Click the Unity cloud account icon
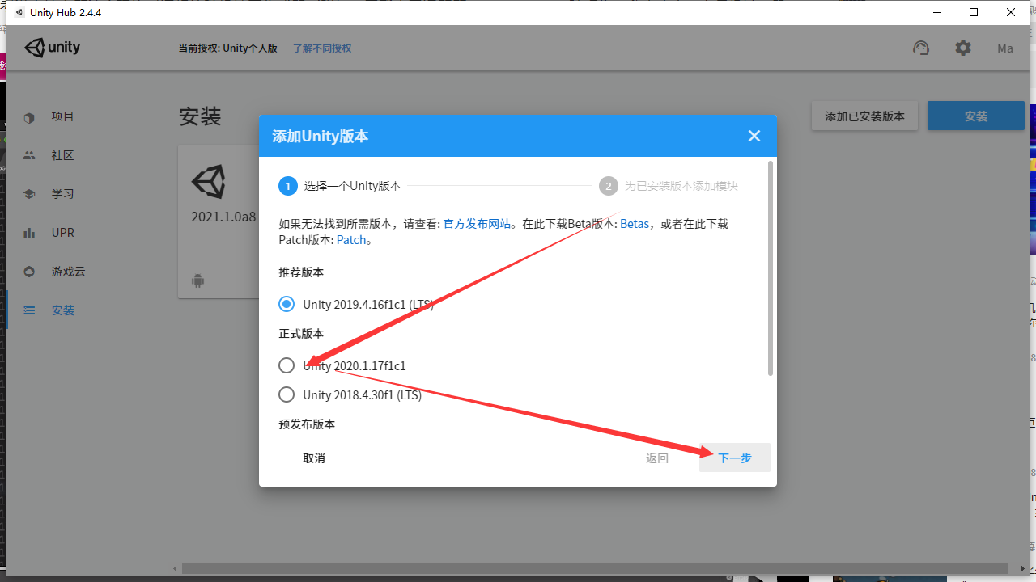 click(921, 48)
